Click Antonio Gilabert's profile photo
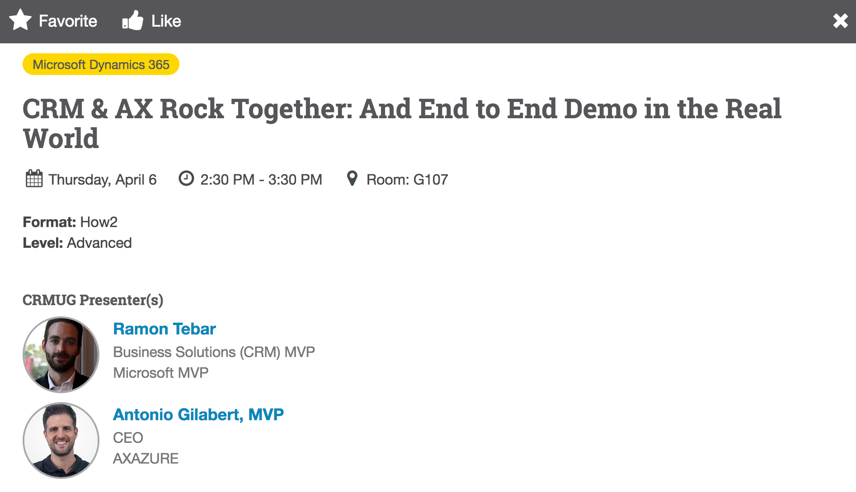The width and height of the screenshot is (856, 492). tap(61, 441)
